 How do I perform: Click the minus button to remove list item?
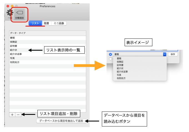click(18, 115)
